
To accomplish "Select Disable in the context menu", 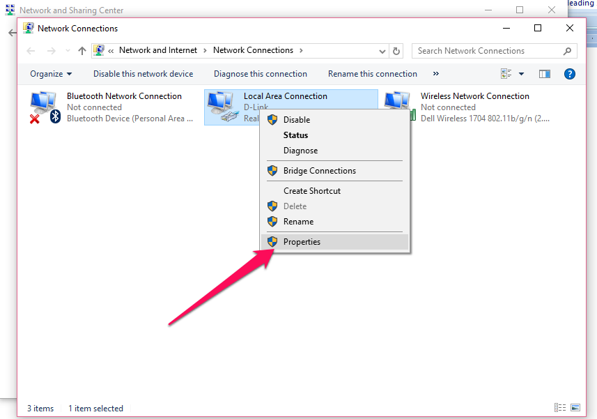I will click(297, 120).
